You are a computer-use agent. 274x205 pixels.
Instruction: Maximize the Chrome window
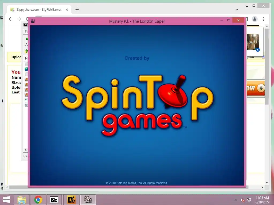tap(254, 6)
